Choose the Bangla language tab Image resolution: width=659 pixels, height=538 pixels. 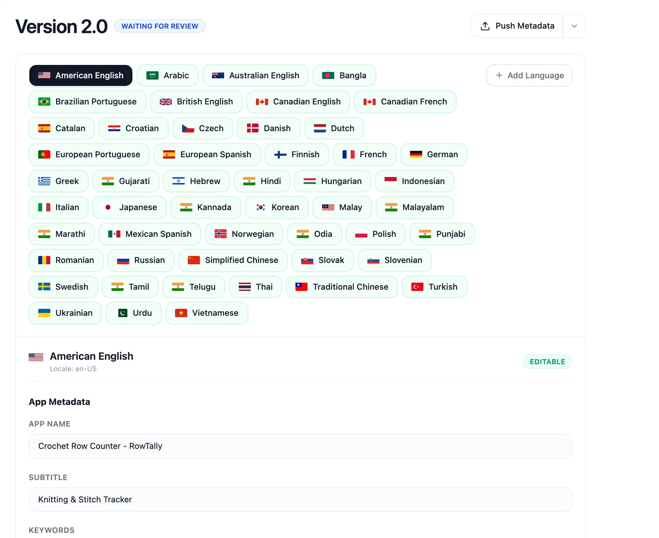[x=344, y=75]
